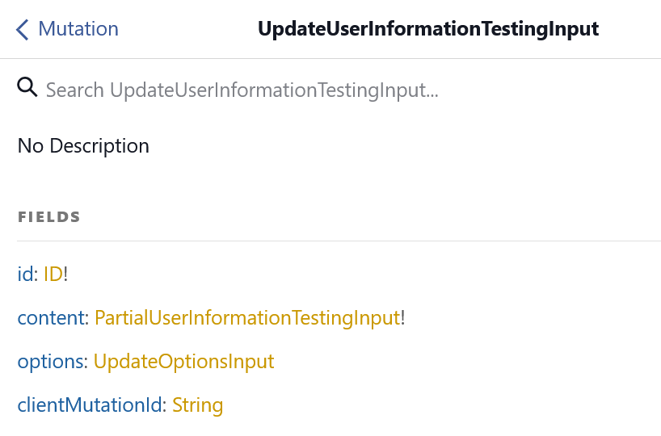Click the divider line beneath FIELDS
The image size is (661, 436).
click(339, 241)
